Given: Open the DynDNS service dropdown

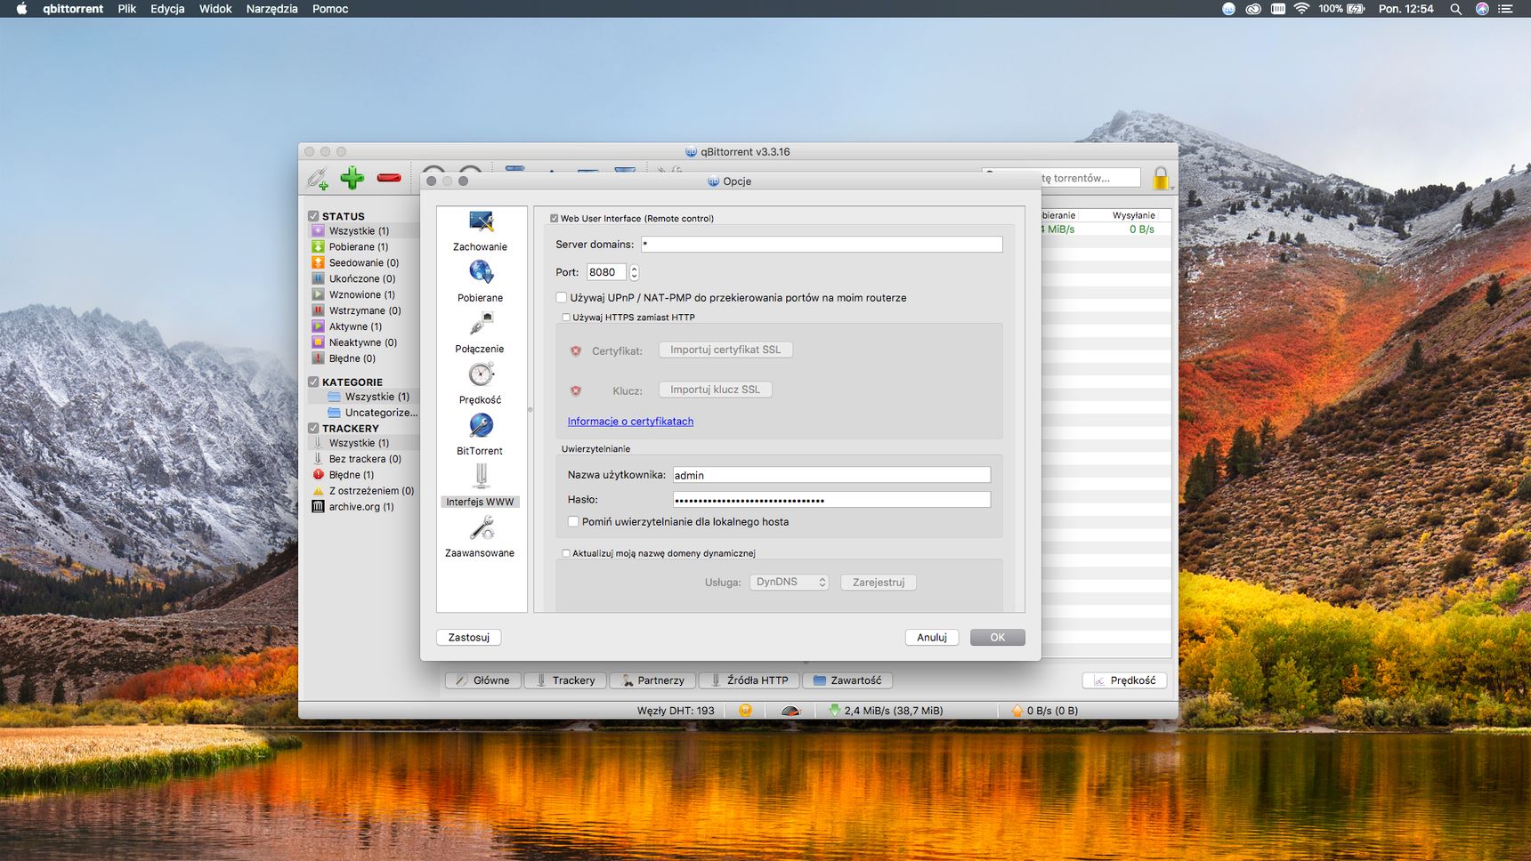Looking at the screenshot, I should point(790,583).
